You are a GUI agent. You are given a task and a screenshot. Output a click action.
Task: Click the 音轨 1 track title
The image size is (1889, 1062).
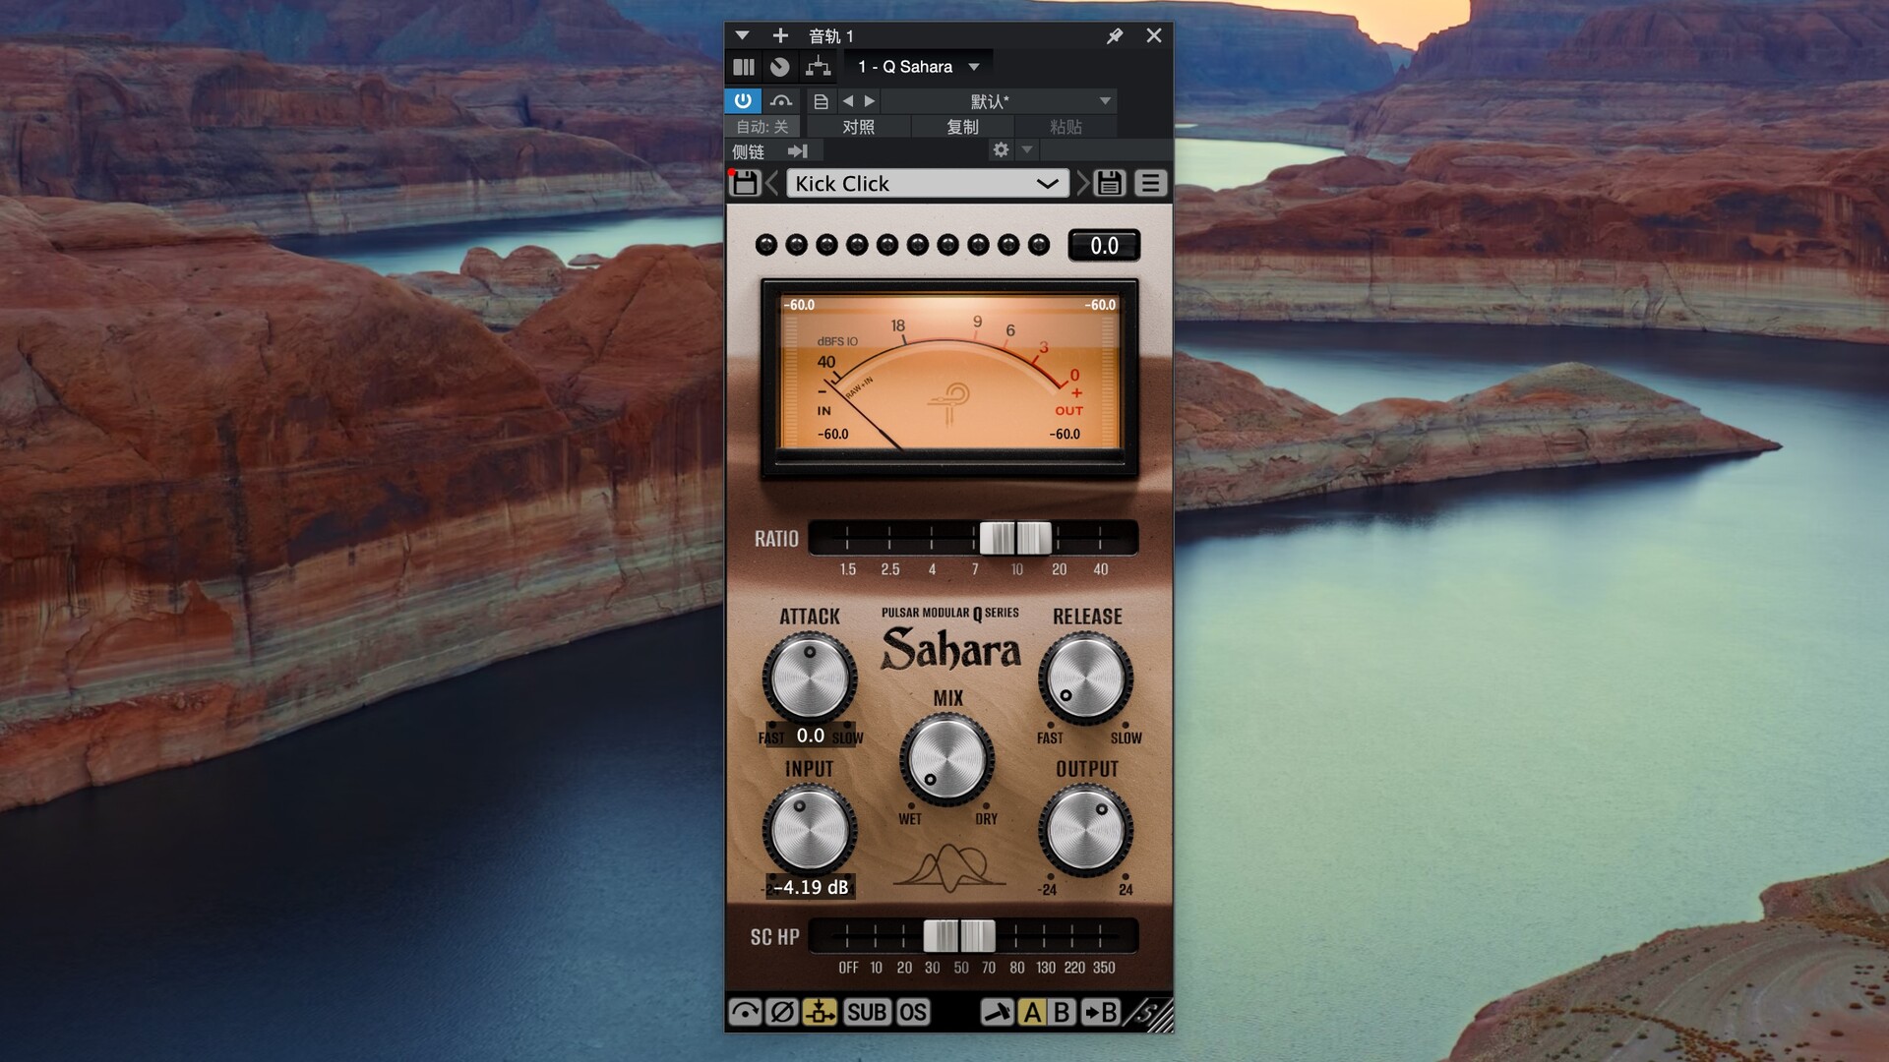tap(830, 36)
